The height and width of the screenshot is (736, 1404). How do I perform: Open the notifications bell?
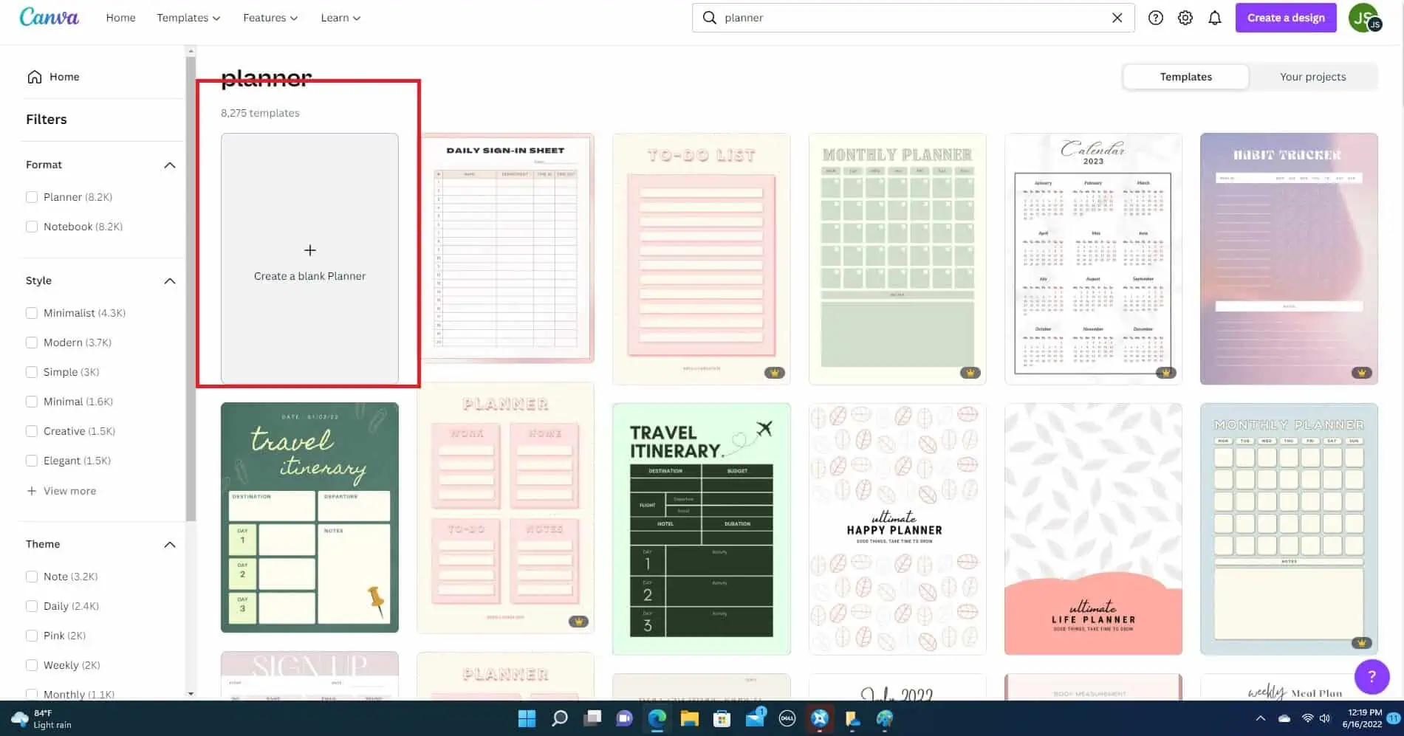(x=1214, y=17)
